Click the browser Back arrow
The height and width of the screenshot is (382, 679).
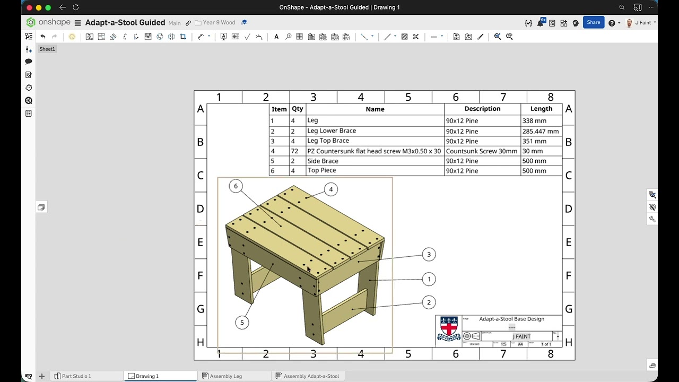[x=63, y=7]
